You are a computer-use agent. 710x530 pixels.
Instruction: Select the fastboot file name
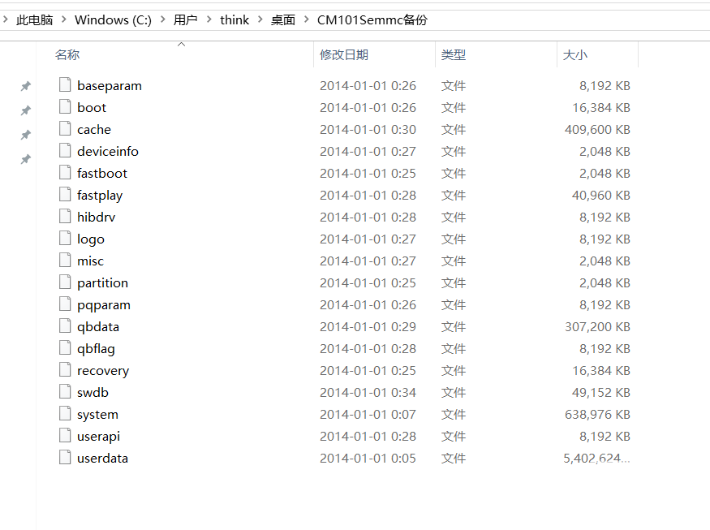coord(102,173)
